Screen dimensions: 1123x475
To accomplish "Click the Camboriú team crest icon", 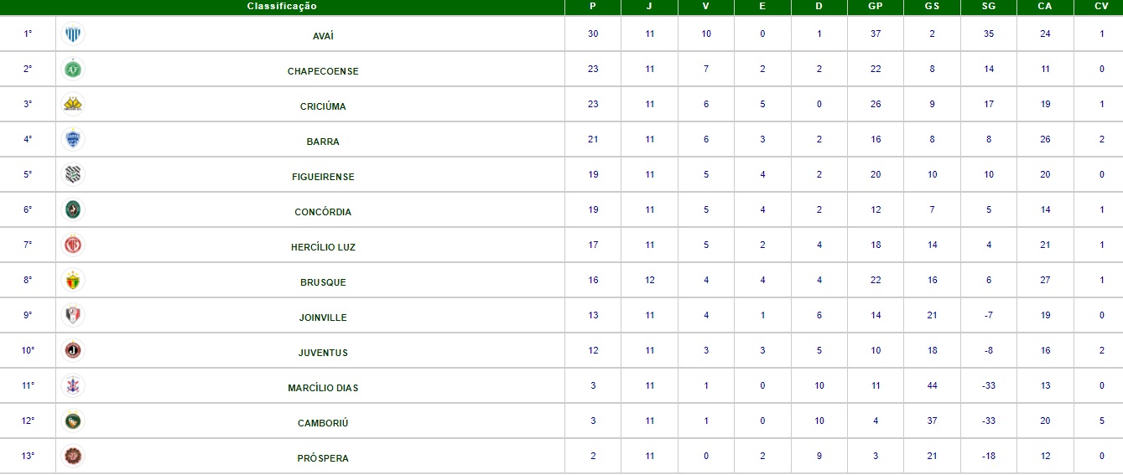I will pyautogui.click(x=74, y=421).
